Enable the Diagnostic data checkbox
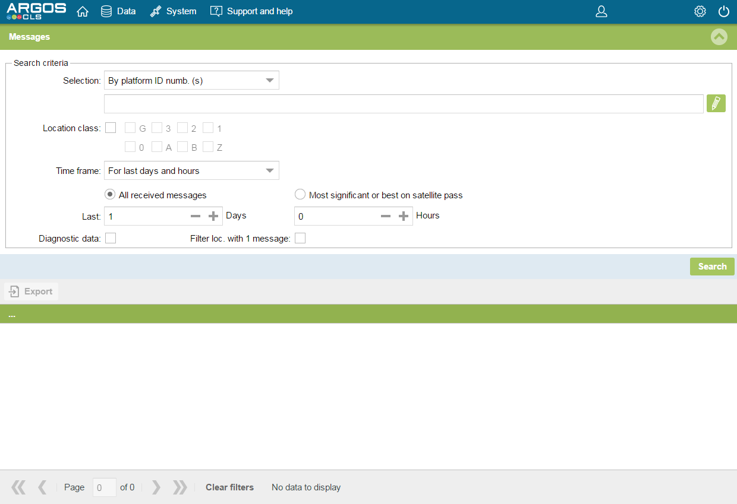Viewport: 737px width, 504px height. tap(111, 237)
